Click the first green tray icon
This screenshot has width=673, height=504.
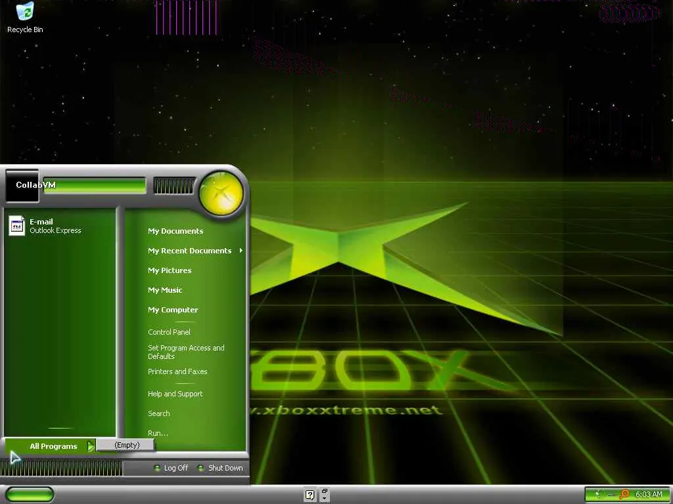tap(597, 494)
